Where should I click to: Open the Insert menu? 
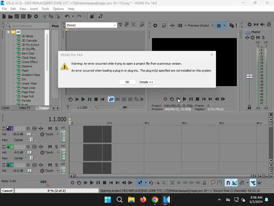tap(34, 9)
